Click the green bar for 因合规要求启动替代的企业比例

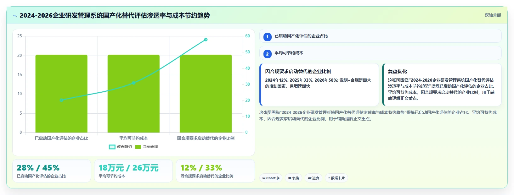tap(206, 94)
